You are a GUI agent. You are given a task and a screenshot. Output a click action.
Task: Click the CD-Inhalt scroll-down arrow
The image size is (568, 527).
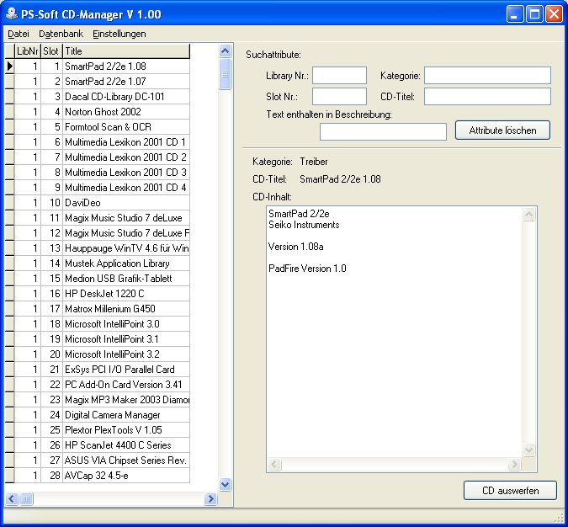click(529, 450)
